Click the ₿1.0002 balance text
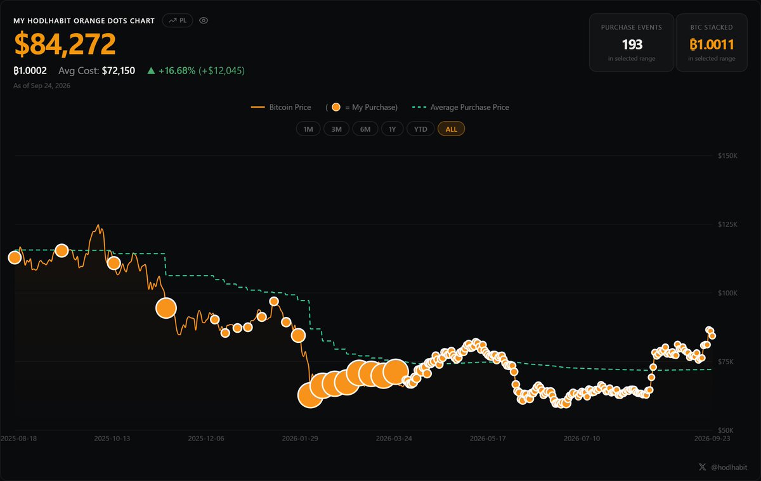Screen dimensions: 761x481 [30, 70]
